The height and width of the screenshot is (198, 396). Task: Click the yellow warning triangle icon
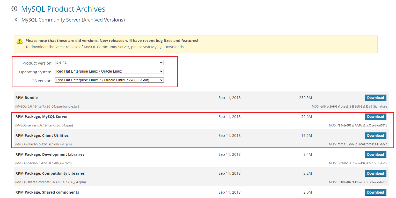point(20,41)
